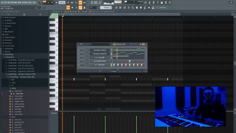Viewport: 236px width, 133px height.
Task: Open the mixer bars icon in Channel rack header
Action: tap(140, 44)
